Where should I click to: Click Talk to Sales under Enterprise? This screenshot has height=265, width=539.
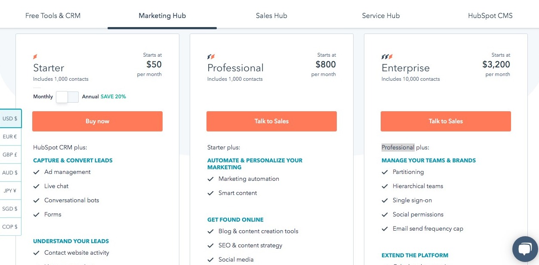(446, 121)
